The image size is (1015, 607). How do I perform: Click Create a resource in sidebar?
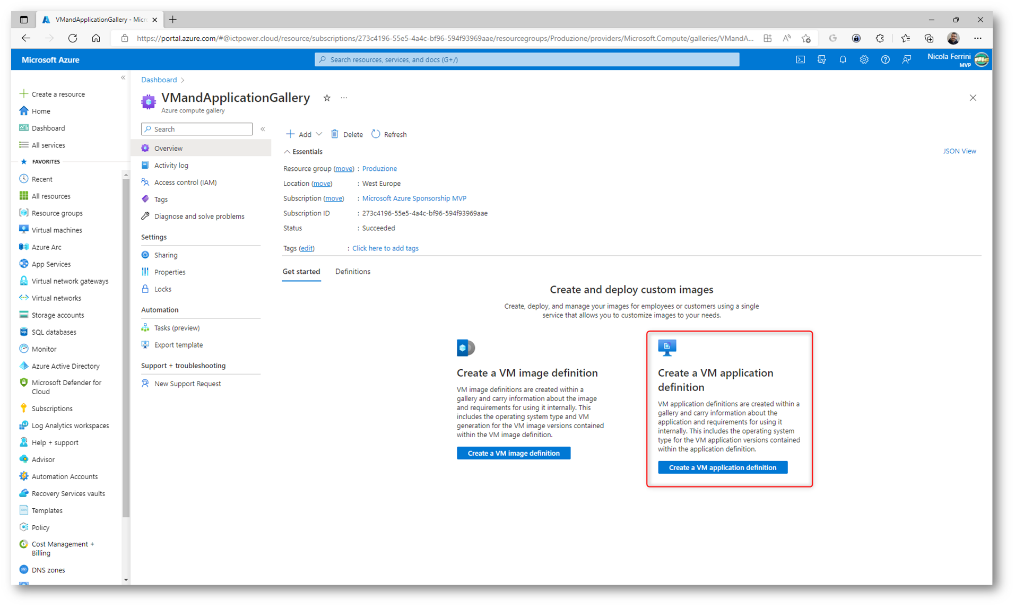click(x=57, y=94)
